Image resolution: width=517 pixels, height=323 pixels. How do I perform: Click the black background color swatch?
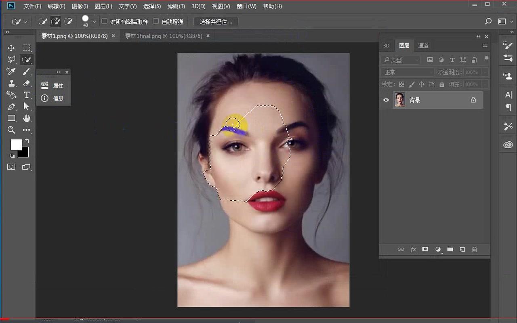(x=25, y=153)
